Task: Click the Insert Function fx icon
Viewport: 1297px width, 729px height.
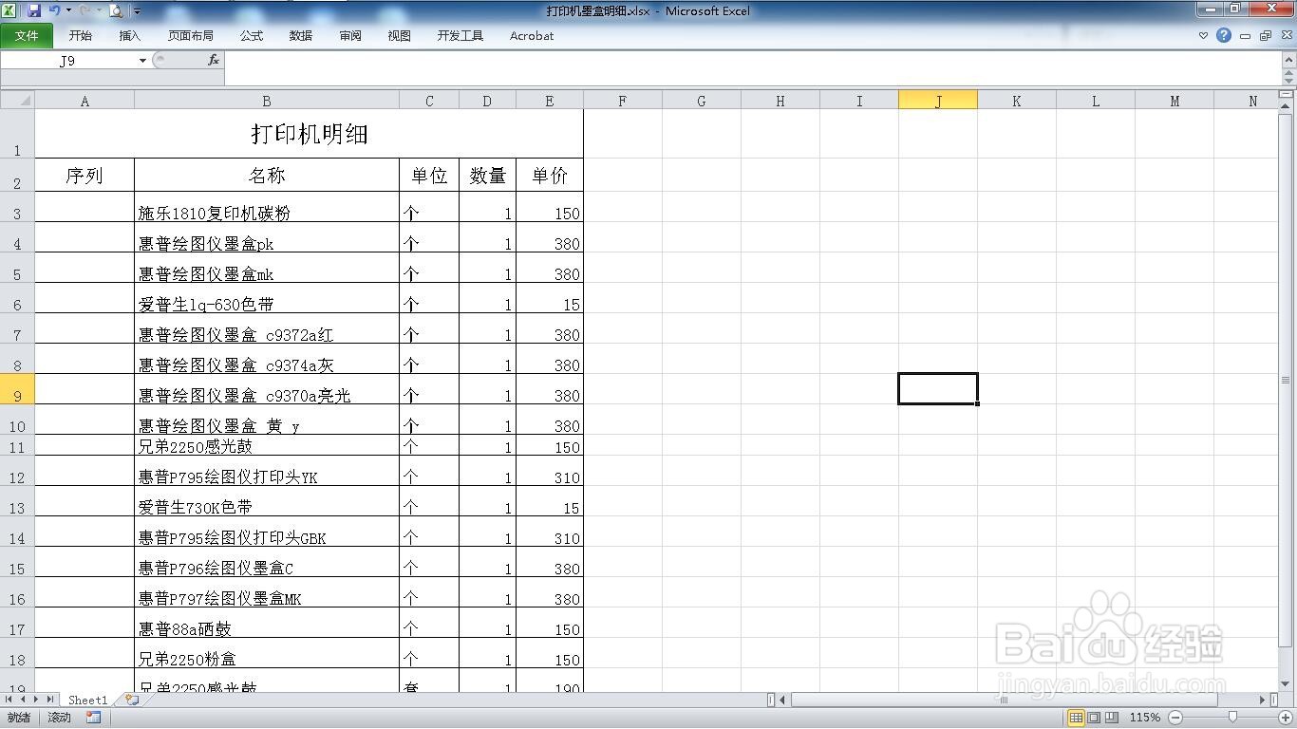Action: click(214, 60)
